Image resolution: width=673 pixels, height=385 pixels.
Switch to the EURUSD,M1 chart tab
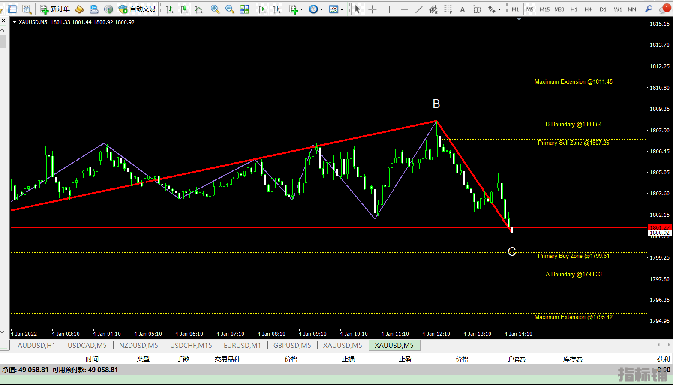tap(242, 345)
